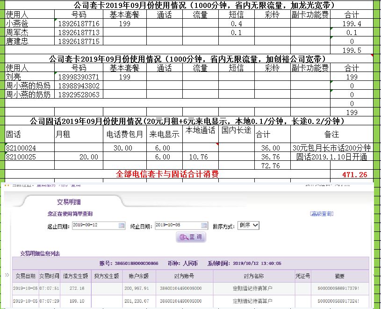Select the phone number cell 18926187716
The height and width of the screenshot is (309, 381).
click(x=79, y=23)
